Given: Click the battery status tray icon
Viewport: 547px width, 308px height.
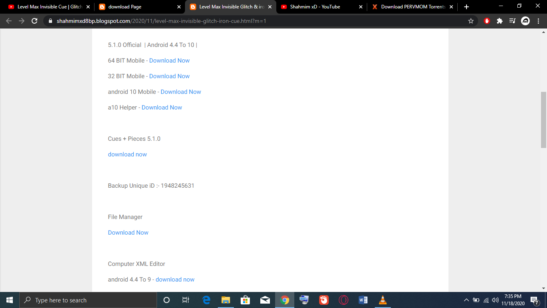Looking at the screenshot, I should pyautogui.click(x=476, y=300).
